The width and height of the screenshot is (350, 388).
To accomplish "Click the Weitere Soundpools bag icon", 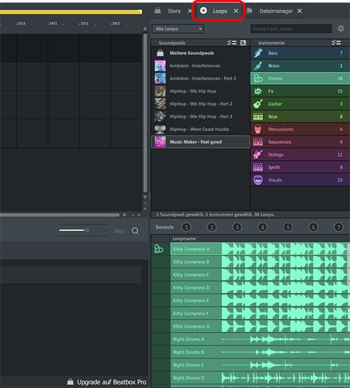I will 160,53.
